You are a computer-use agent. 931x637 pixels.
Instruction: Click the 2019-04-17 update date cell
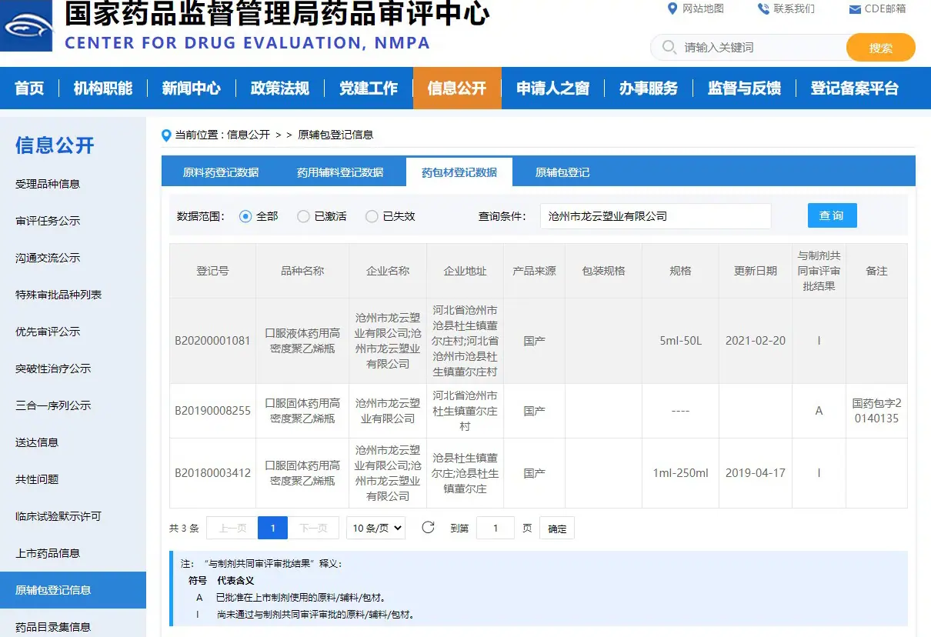point(756,473)
